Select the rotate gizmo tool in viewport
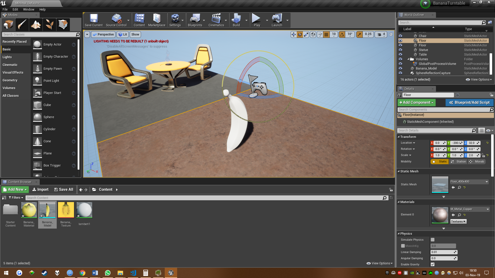 pyautogui.click(x=300, y=34)
